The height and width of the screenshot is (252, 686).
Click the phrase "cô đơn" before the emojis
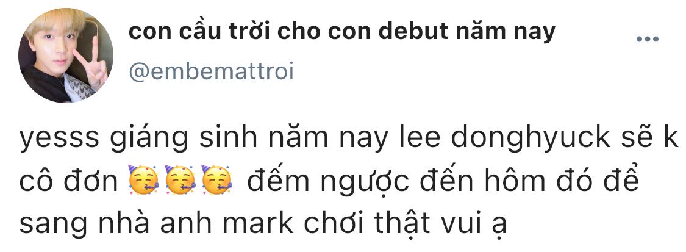click(x=68, y=181)
